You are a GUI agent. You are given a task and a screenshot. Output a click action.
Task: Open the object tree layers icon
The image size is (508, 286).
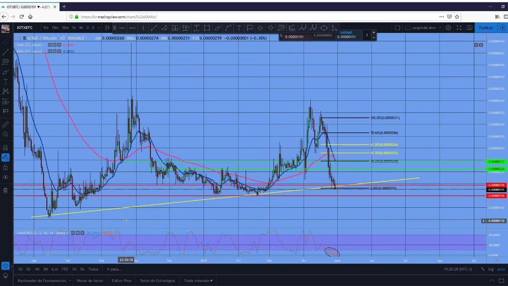click(6, 275)
